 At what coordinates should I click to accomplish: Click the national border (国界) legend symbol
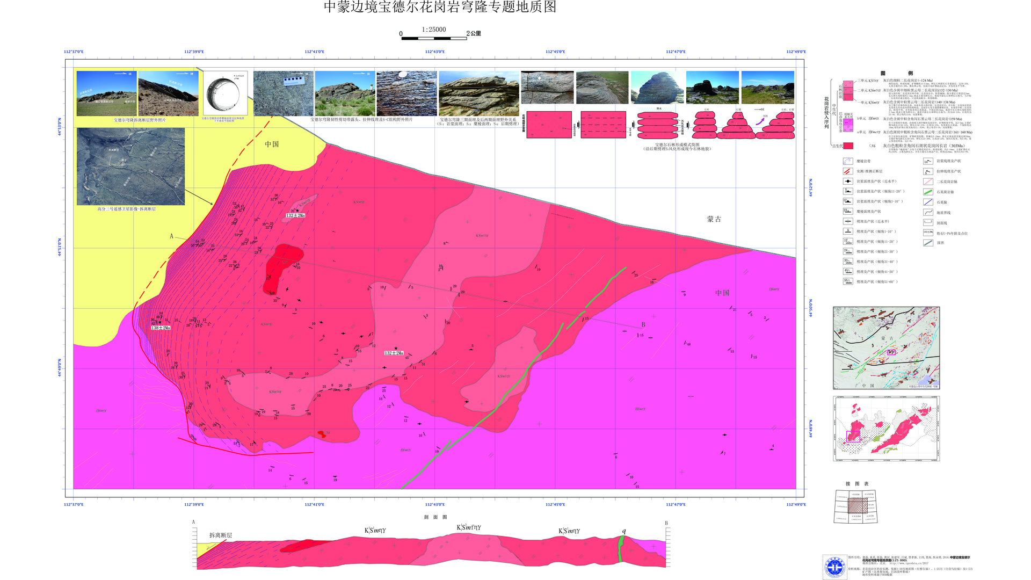click(928, 243)
